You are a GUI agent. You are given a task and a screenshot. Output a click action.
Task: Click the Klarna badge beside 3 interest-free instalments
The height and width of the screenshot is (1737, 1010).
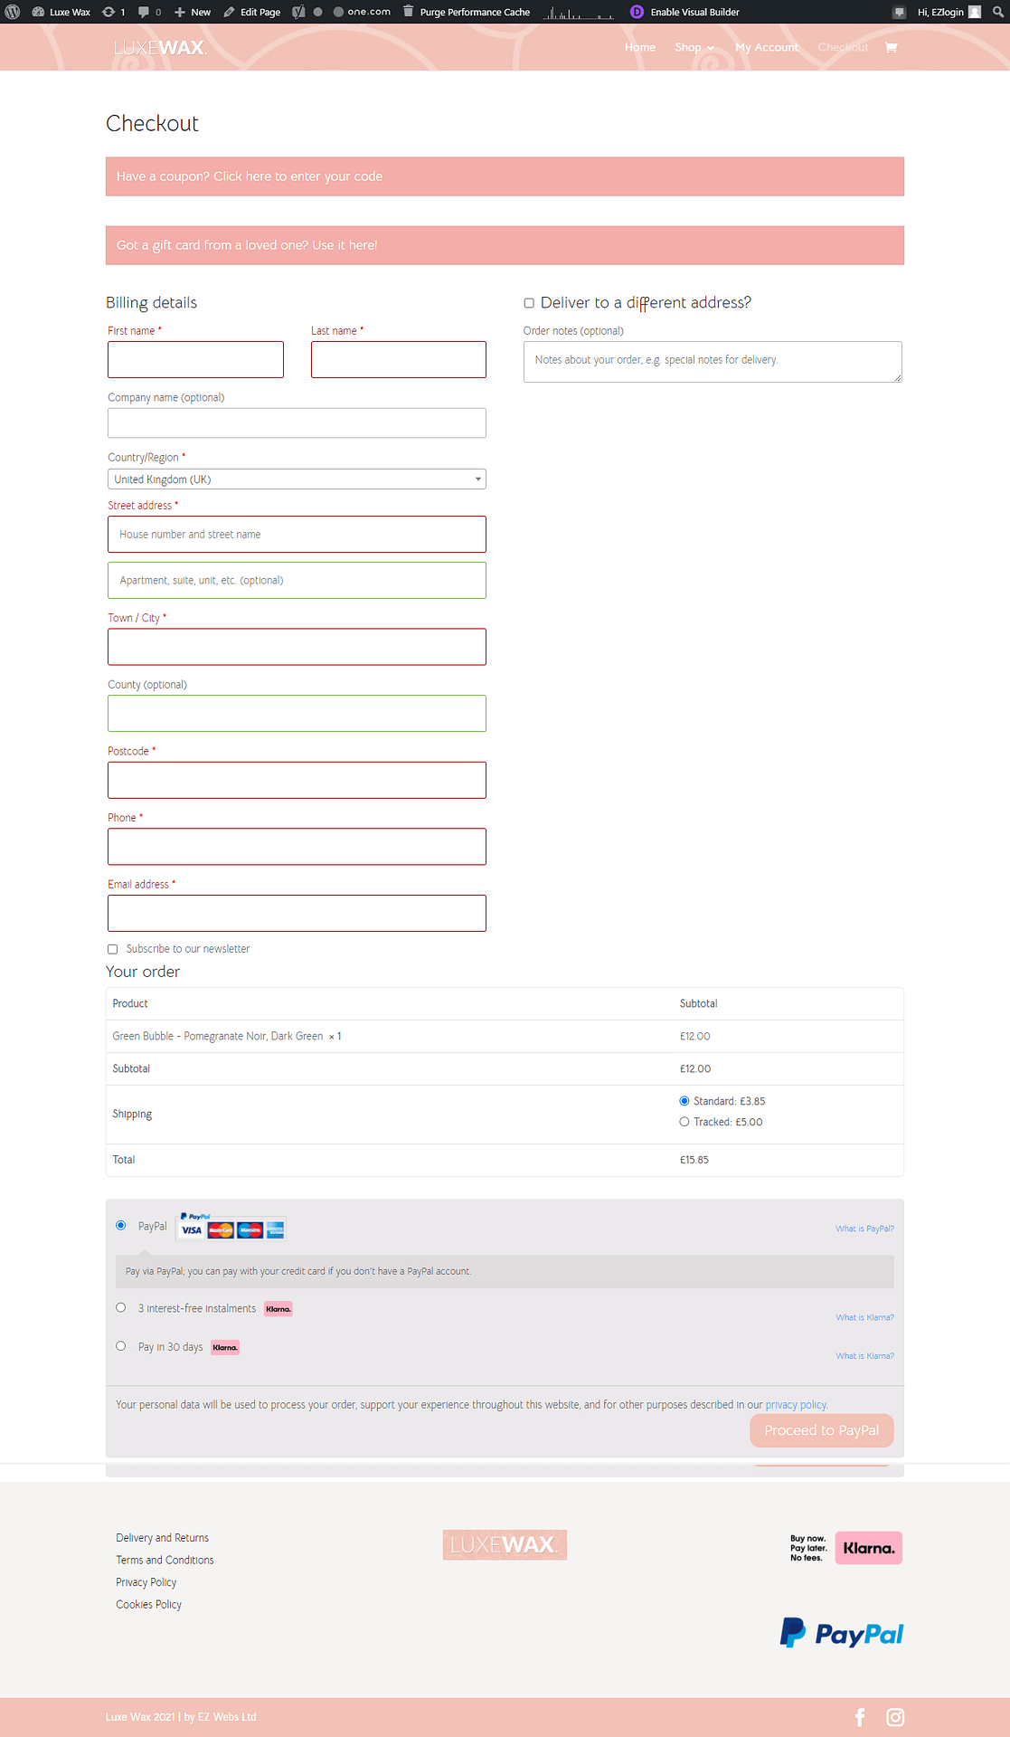[x=278, y=1309]
